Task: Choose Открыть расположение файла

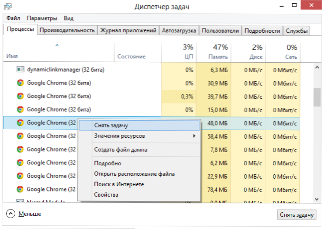Action: point(139,174)
